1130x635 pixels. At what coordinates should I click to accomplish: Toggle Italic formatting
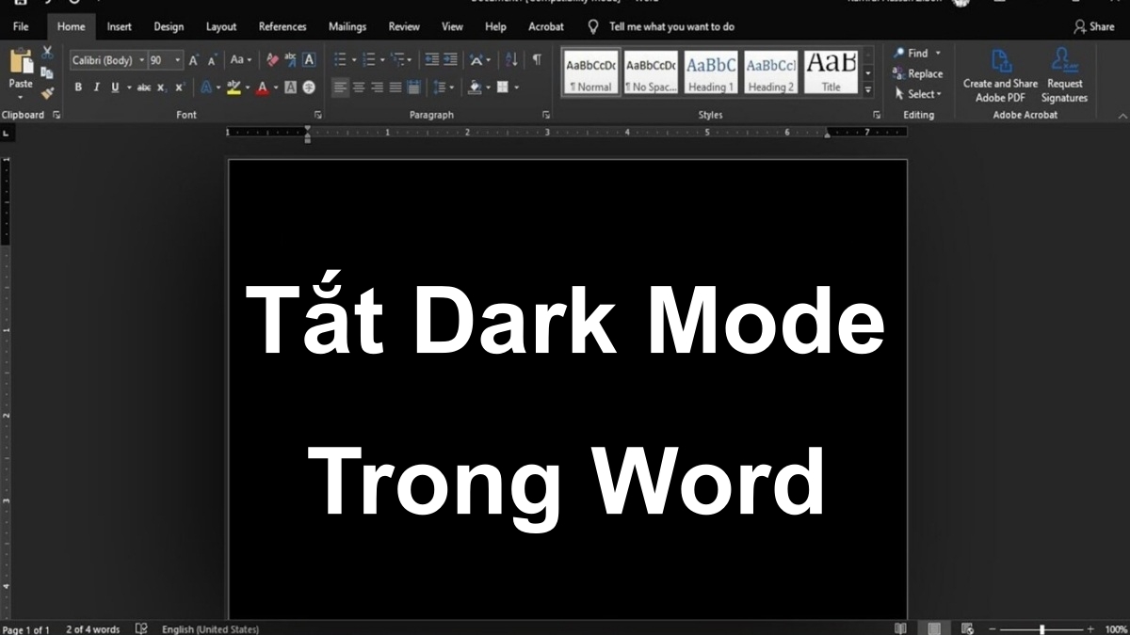click(96, 87)
